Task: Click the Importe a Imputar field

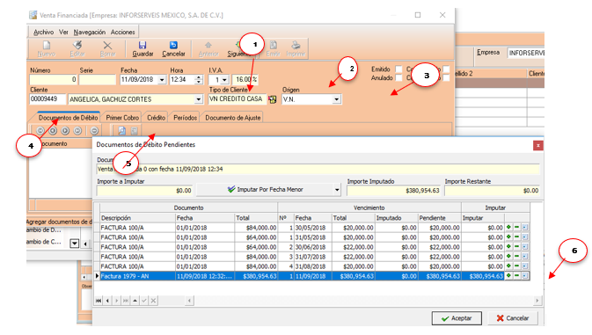Action: (144, 191)
